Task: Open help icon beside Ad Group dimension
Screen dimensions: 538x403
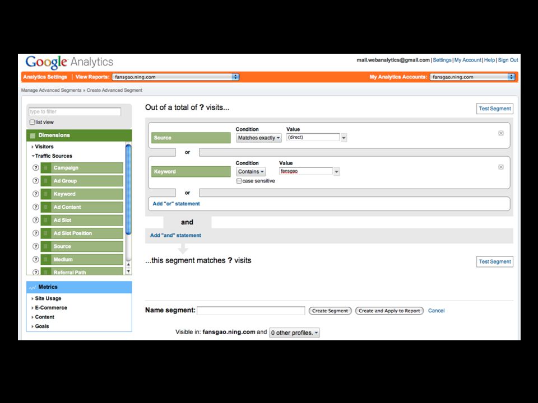Action: click(35, 181)
